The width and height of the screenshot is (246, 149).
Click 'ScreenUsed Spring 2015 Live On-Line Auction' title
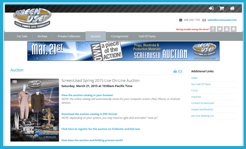[100, 81]
